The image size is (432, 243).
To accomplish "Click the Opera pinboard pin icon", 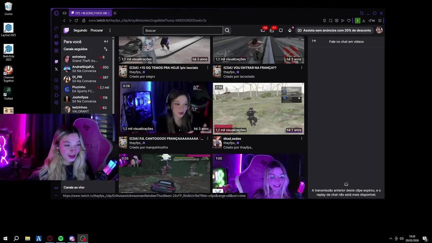I will (x=324, y=21).
